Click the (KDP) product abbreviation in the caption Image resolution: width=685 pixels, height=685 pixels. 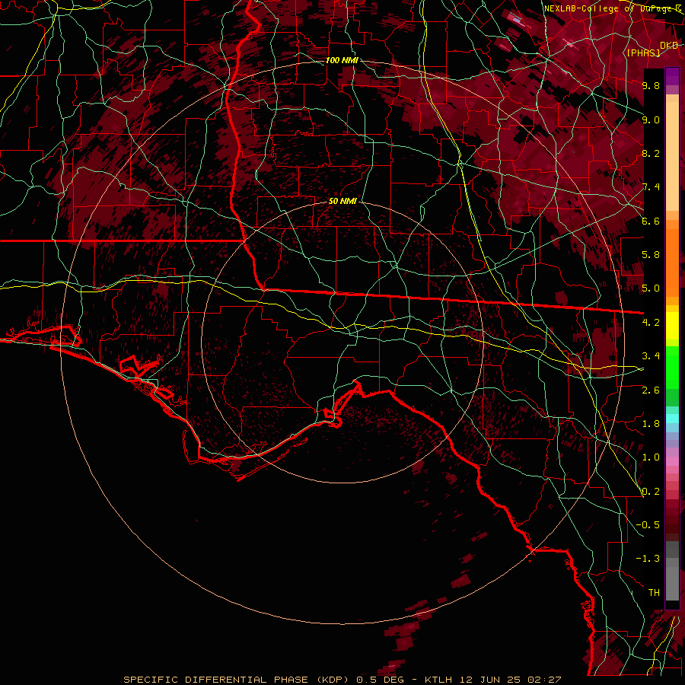click(333, 680)
